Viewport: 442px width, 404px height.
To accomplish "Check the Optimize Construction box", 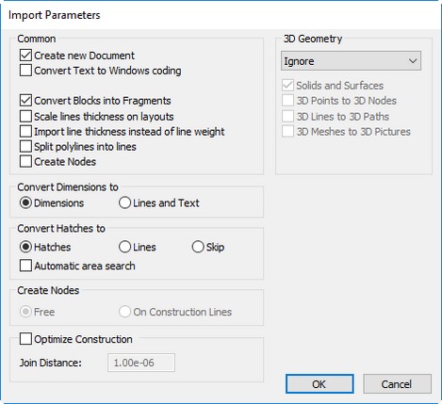I will (x=25, y=339).
